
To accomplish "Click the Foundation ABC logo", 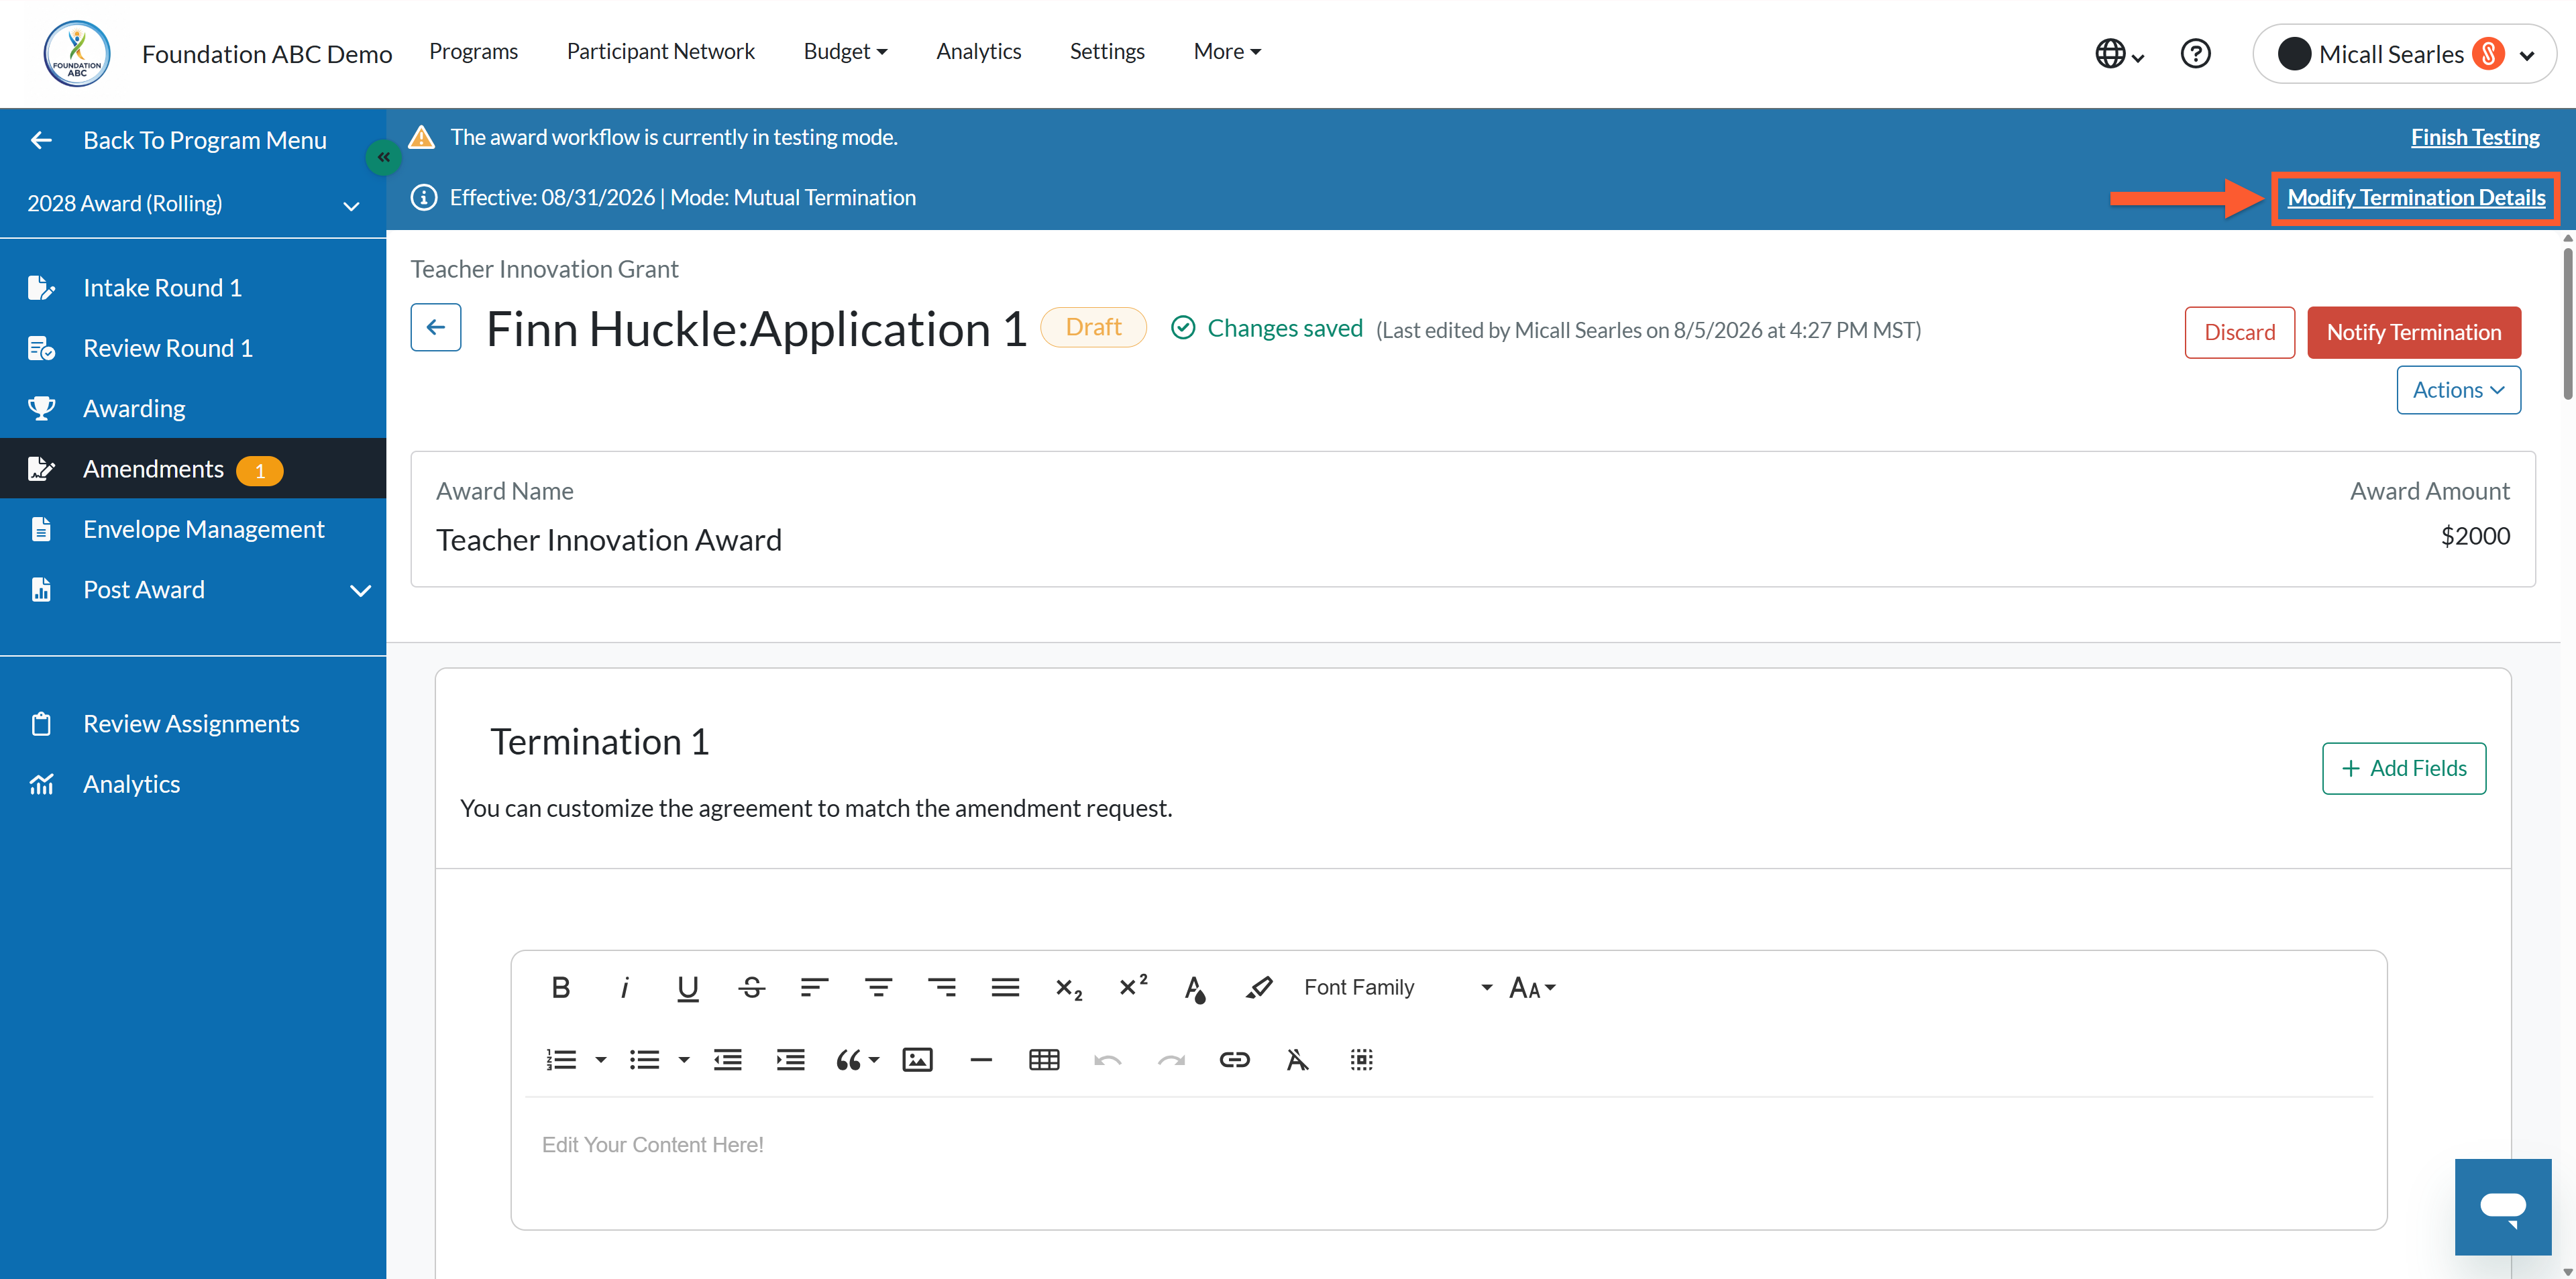I will click(77, 54).
